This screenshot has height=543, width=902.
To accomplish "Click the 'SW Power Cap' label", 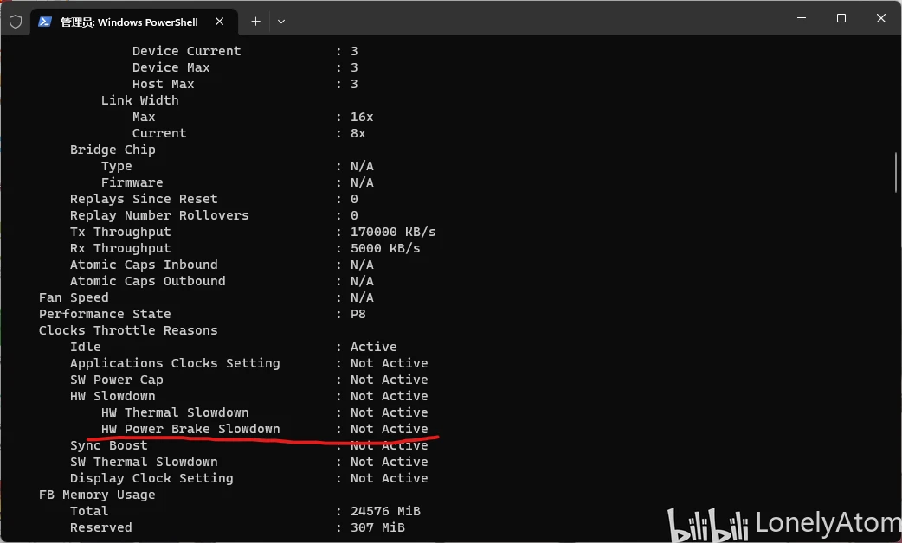I will [x=116, y=380].
